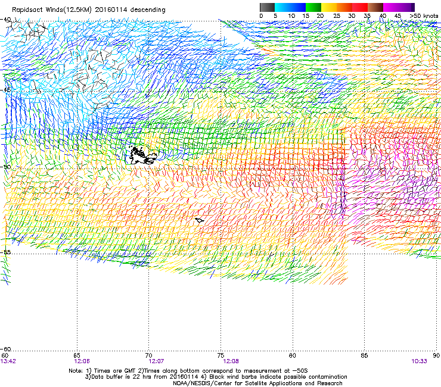The width and height of the screenshot is (441, 387).
Task: Select the orange 25-30 knots legend swatch
Action: [x=344, y=7]
